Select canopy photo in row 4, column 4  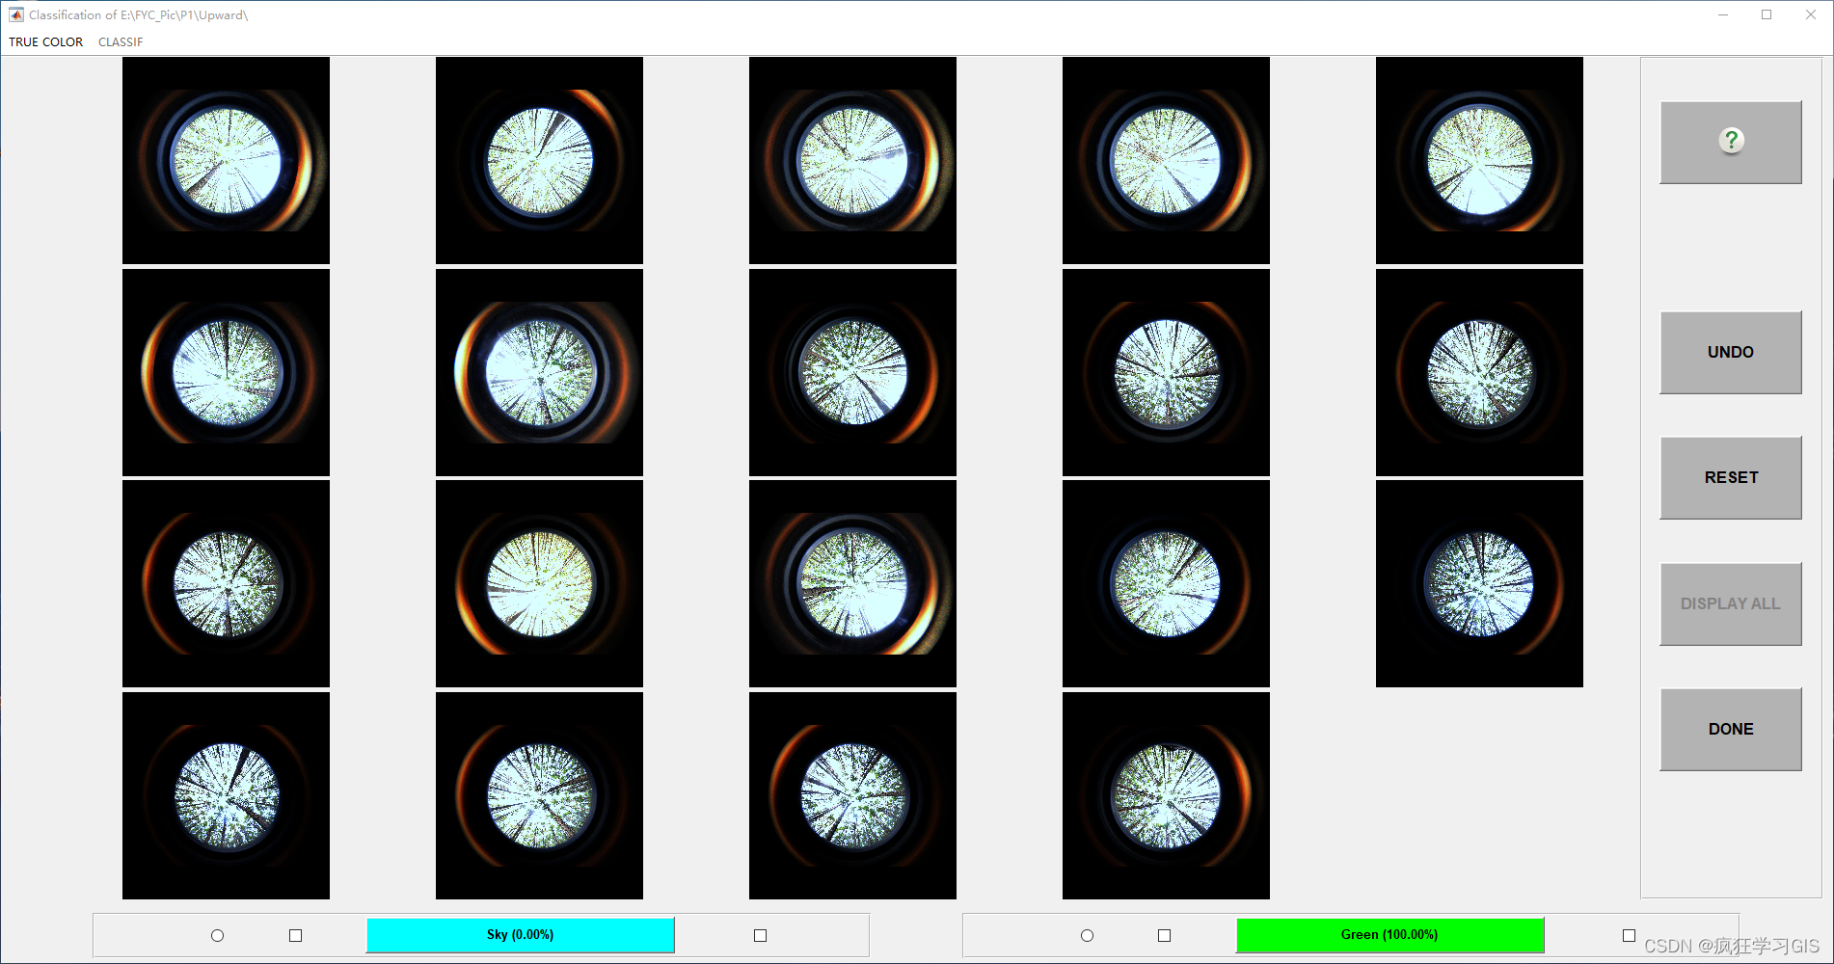(x=1166, y=795)
